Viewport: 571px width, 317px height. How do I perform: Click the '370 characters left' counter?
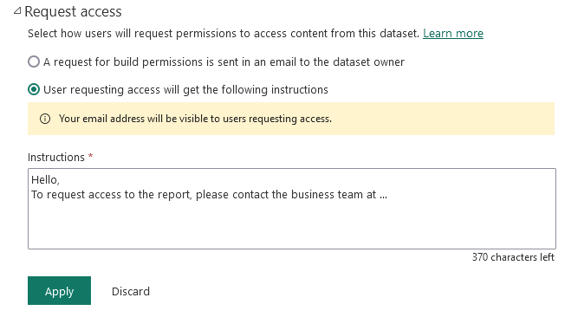513,257
